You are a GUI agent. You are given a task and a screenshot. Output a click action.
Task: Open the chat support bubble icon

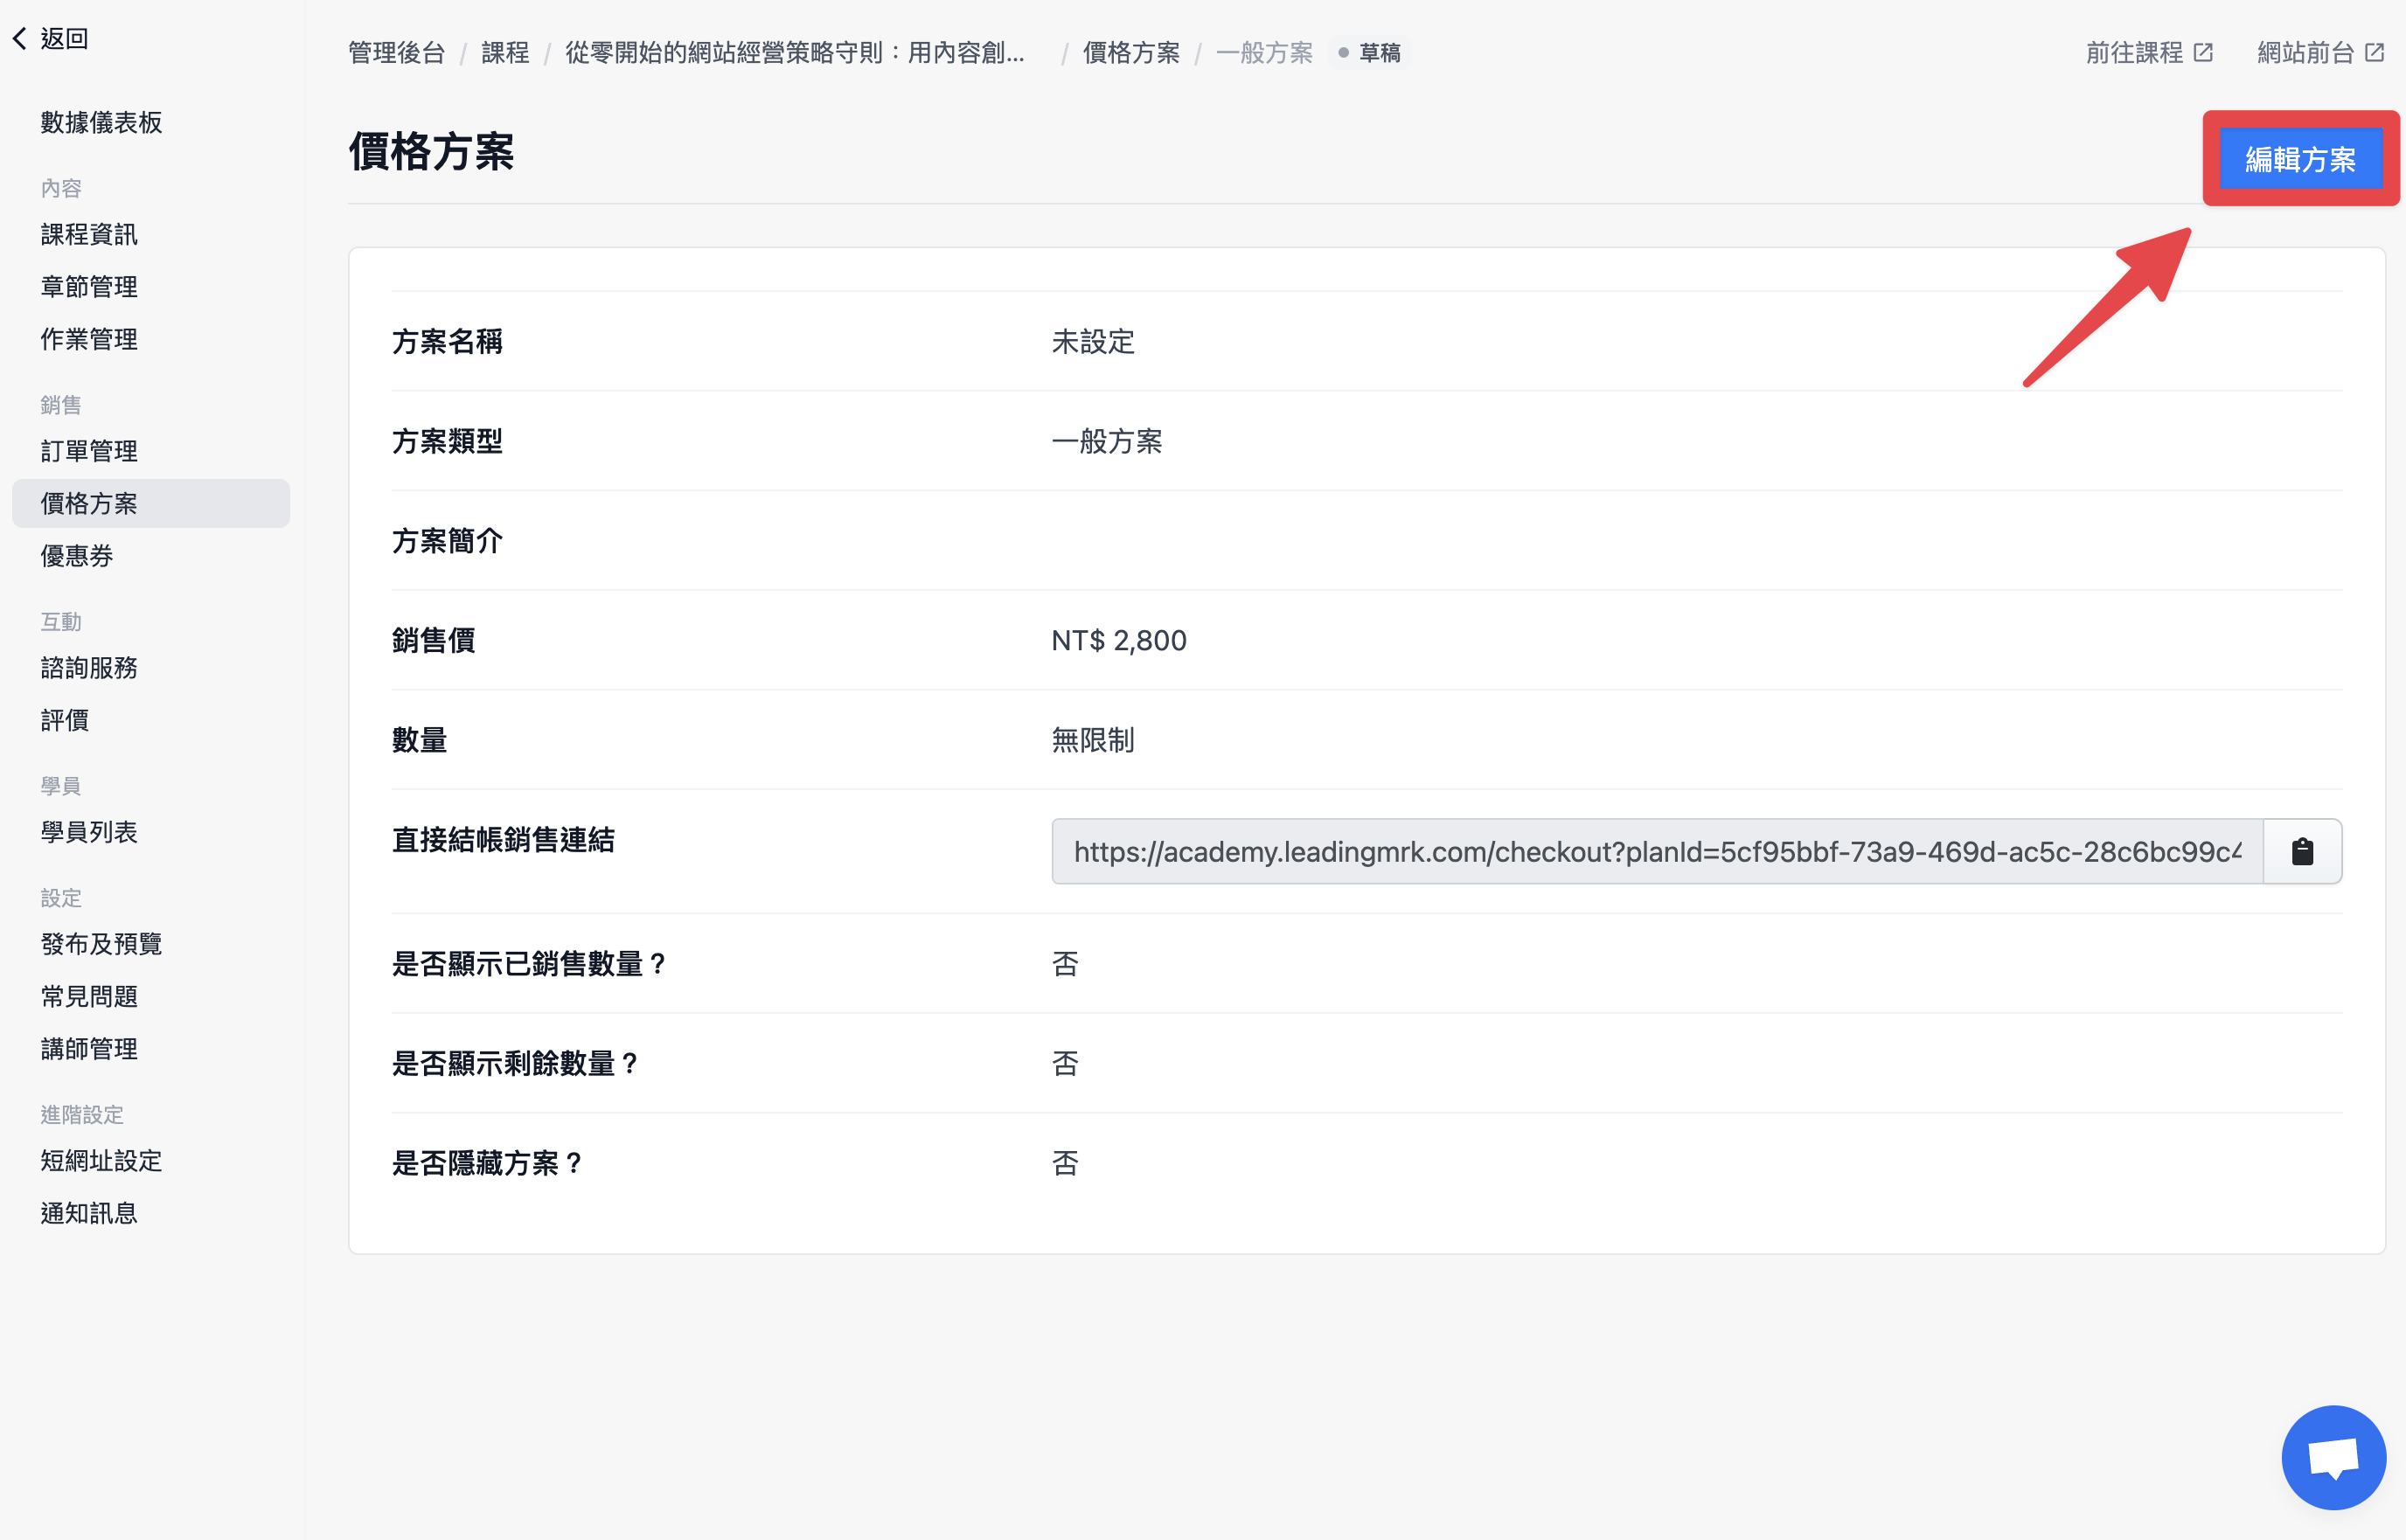[x=2333, y=1457]
